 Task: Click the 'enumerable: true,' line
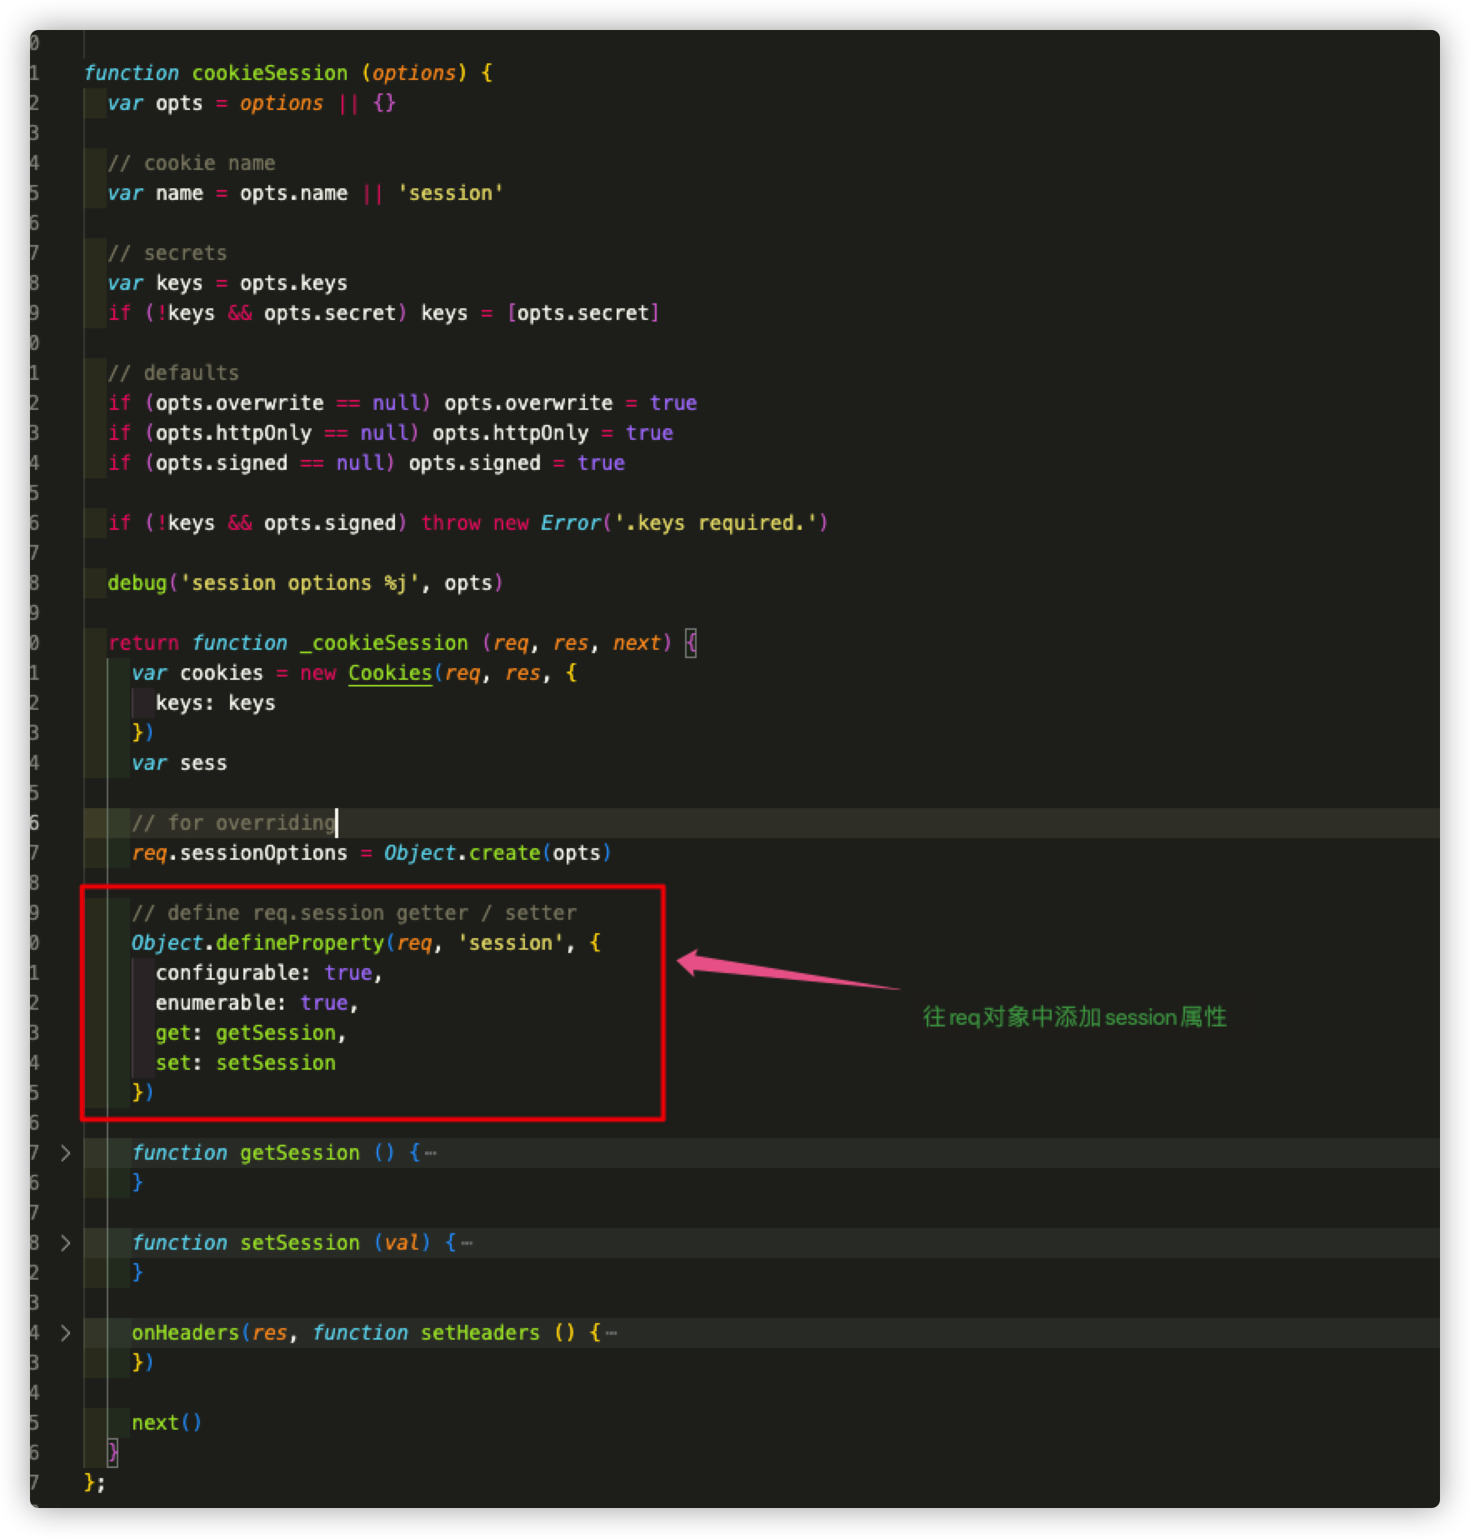coord(257,1003)
